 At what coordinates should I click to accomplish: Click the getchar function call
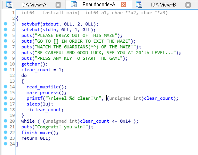tap(30, 64)
